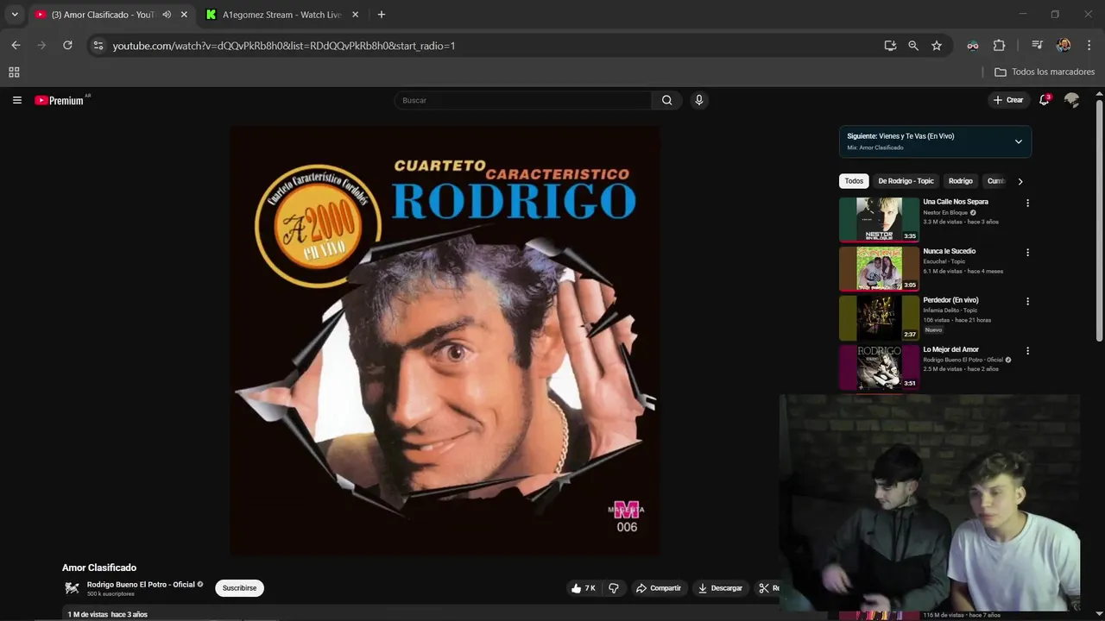Open options for Lo Mejor del Amor

[1027, 351]
